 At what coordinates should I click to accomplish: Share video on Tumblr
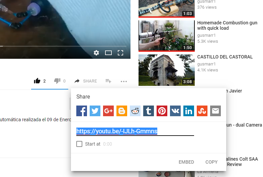(x=149, y=111)
